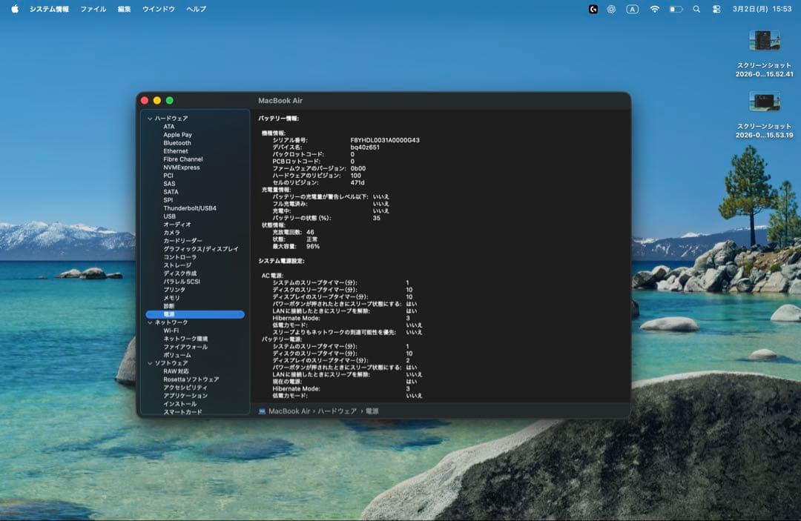Select アクセシビリティ in the sidebar

(185, 388)
